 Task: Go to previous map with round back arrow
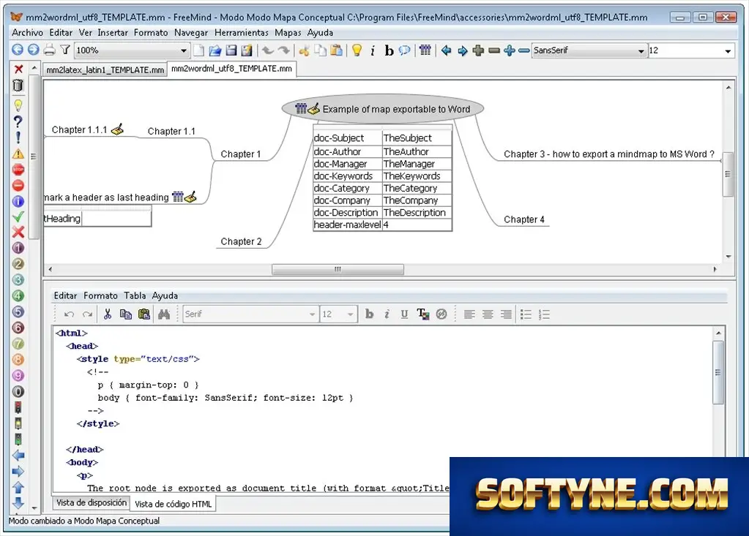pyautogui.click(x=18, y=50)
